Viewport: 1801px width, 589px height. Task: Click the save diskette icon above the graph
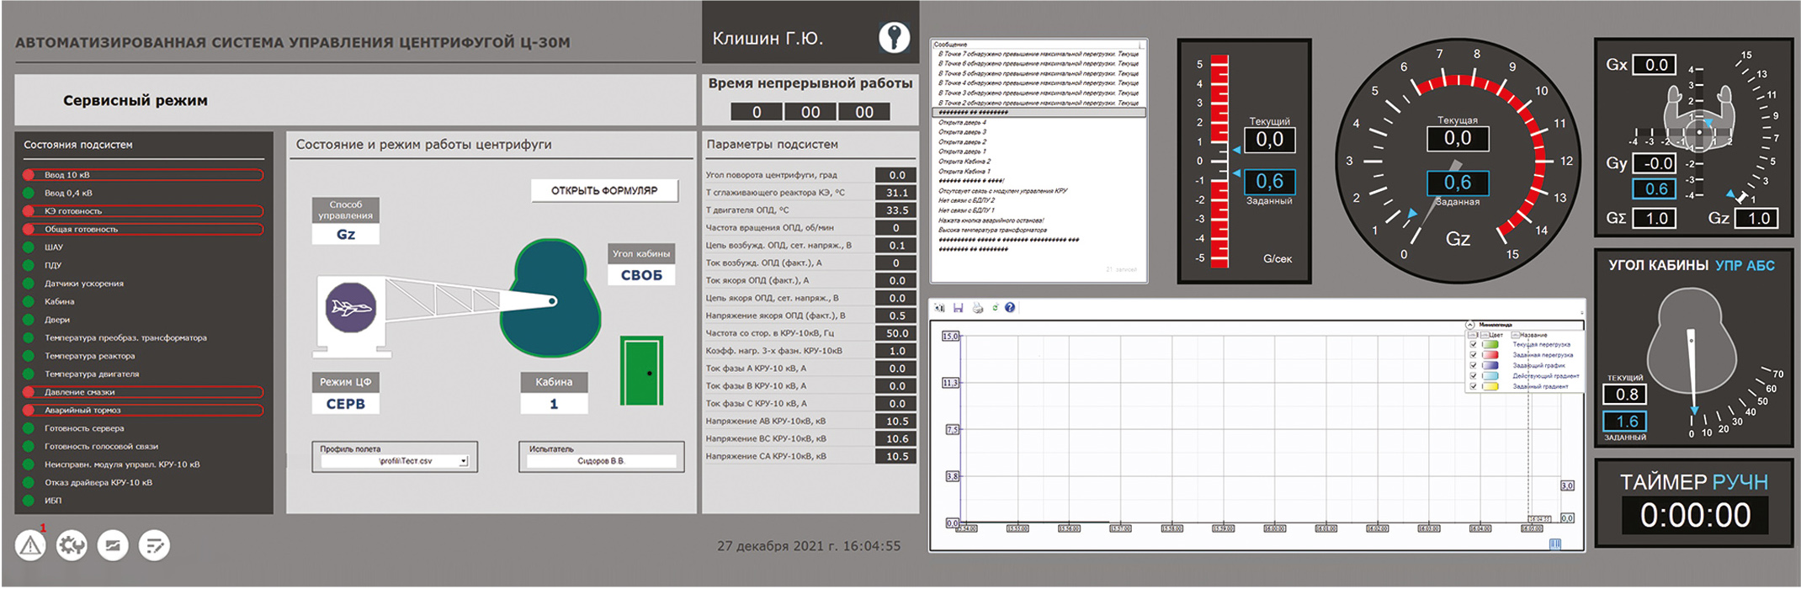[958, 308]
